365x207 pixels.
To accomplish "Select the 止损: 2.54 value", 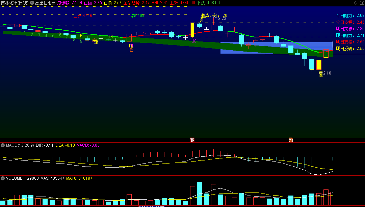I will (113, 3).
